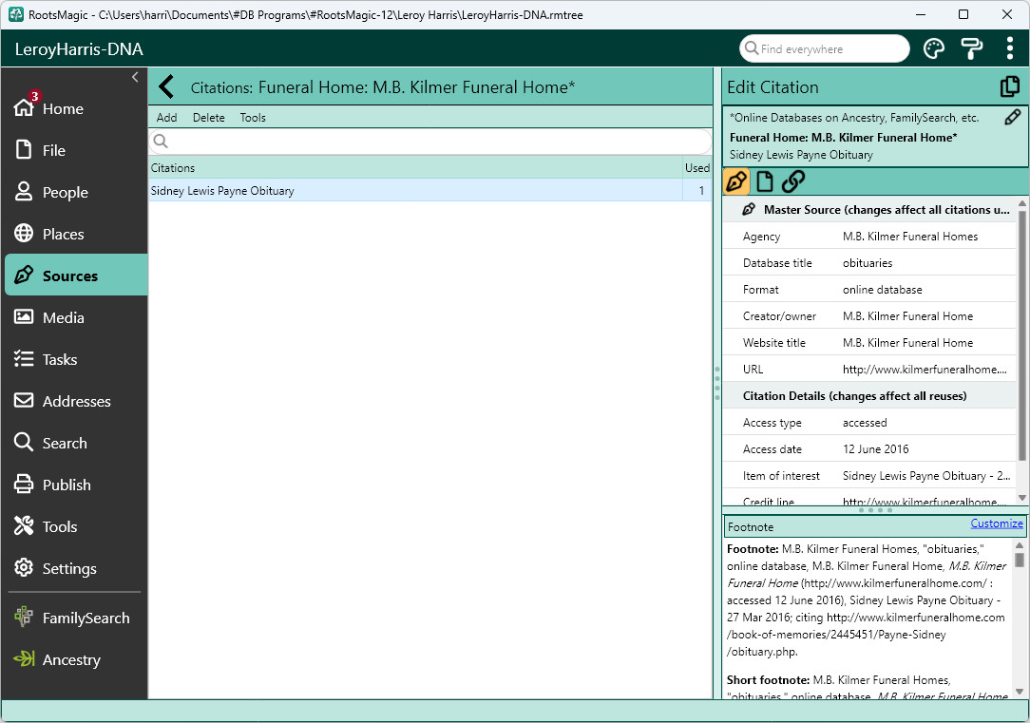The image size is (1030, 723).
Task: Open the File section
Action: coord(75,150)
